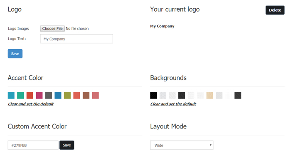
Task: Click the No file chosen text
Action: pyautogui.click(x=77, y=29)
